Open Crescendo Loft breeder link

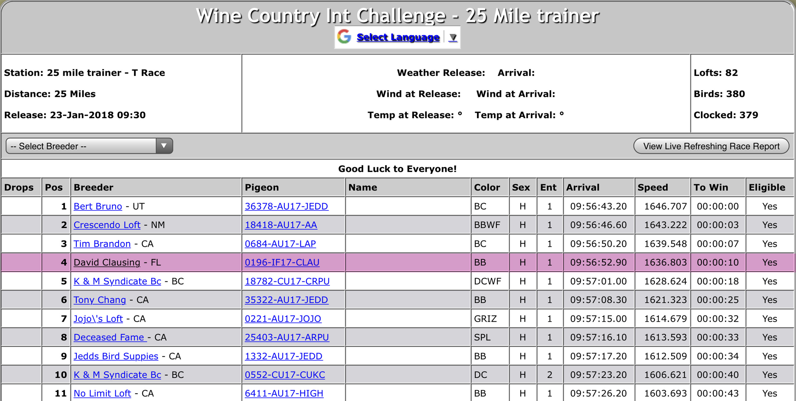[x=107, y=225]
